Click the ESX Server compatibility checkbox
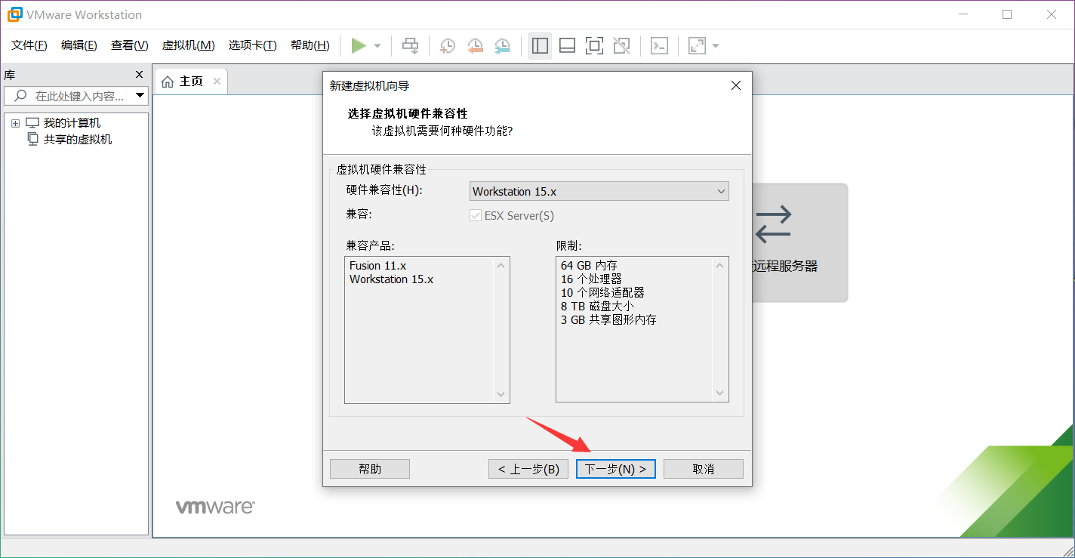 point(476,215)
